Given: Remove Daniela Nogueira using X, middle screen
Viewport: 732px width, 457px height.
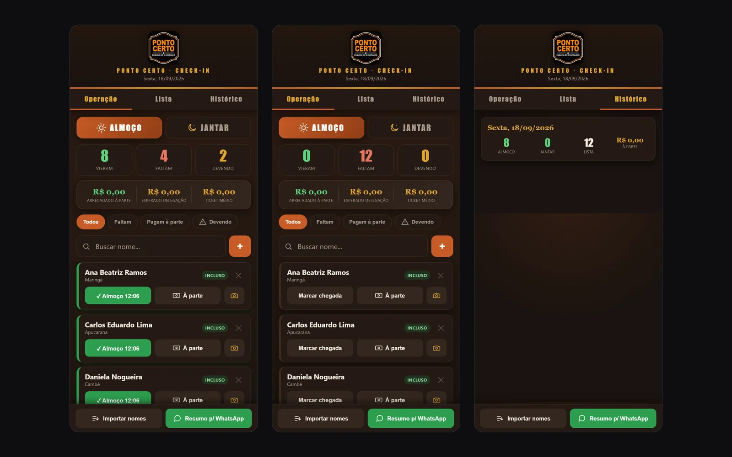Looking at the screenshot, I should tap(441, 380).
